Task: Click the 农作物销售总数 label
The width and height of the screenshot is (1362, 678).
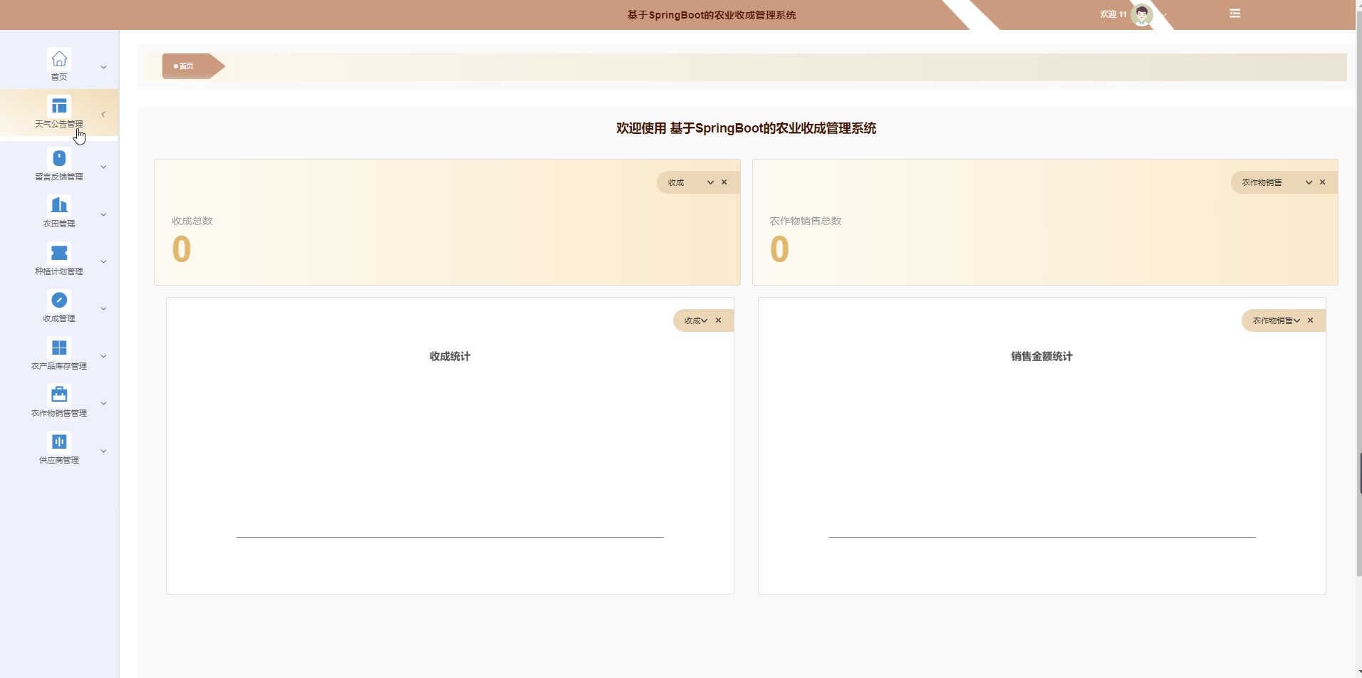Action: [806, 221]
